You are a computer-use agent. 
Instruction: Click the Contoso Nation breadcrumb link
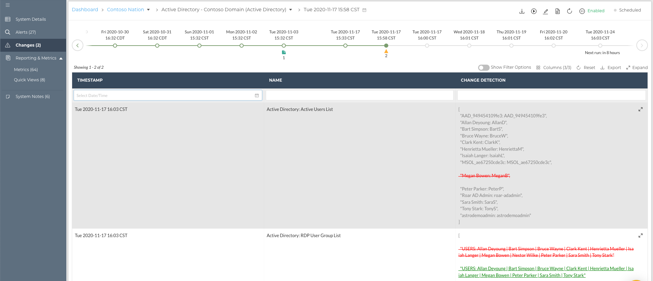pos(126,10)
